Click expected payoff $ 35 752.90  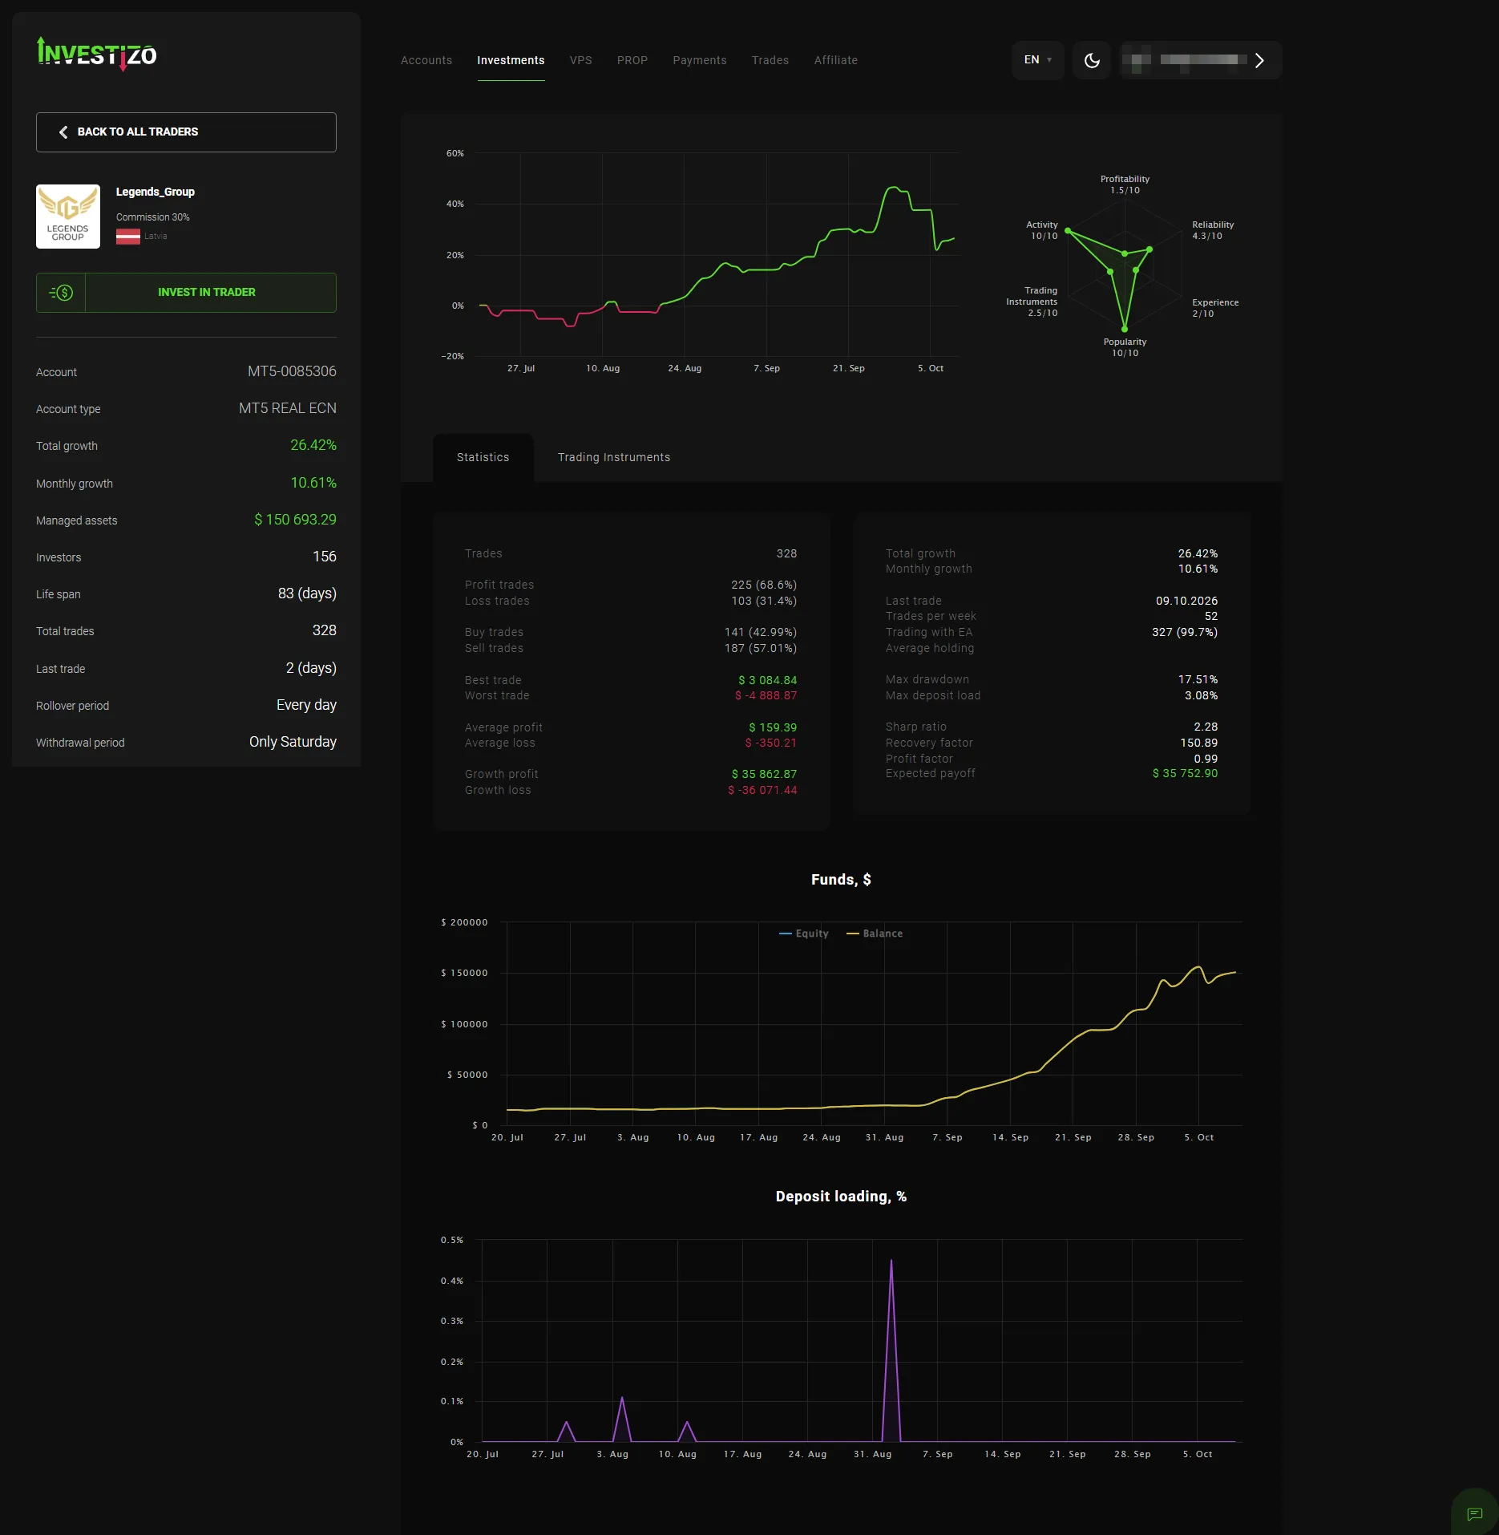tap(1185, 773)
